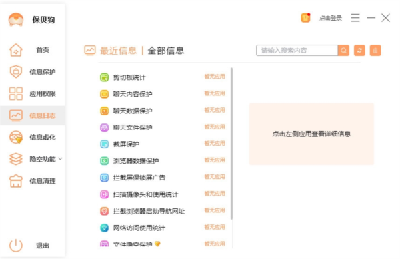
Task: Select the 聊天数据保护 row text
Action: pos(133,111)
